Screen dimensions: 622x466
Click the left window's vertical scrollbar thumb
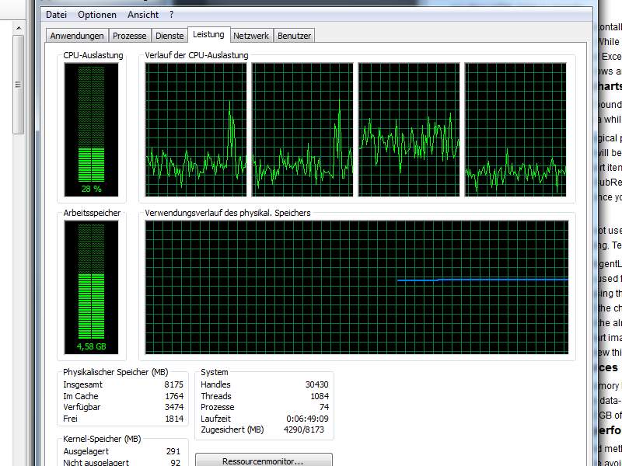pos(18,85)
